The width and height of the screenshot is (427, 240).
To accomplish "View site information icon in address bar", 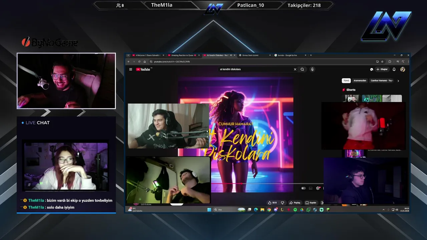I will 151,62.
